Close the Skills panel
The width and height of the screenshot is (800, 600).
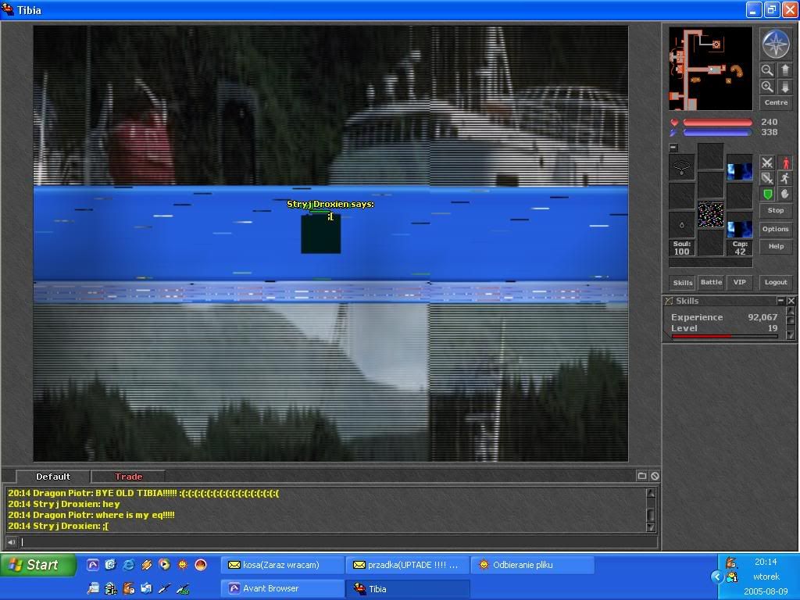791,301
